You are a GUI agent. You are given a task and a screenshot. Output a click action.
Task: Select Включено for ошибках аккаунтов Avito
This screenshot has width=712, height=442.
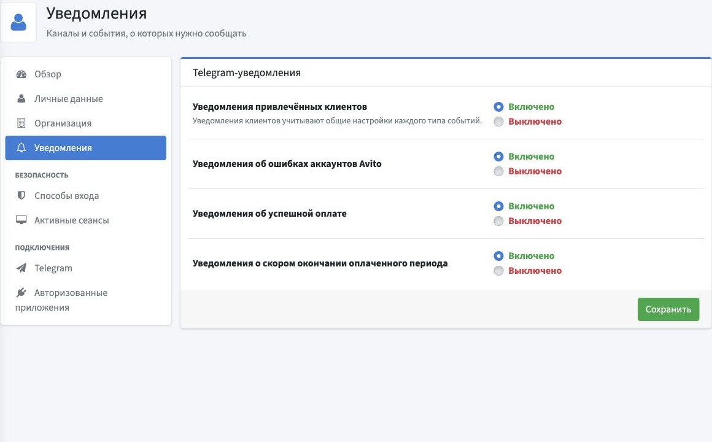498,157
